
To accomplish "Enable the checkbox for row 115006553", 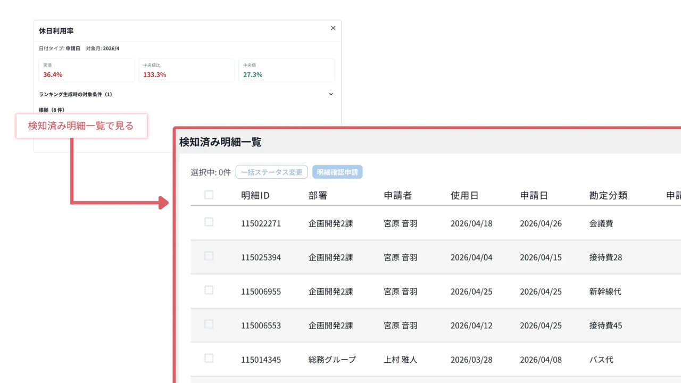I will coord(209,324).
